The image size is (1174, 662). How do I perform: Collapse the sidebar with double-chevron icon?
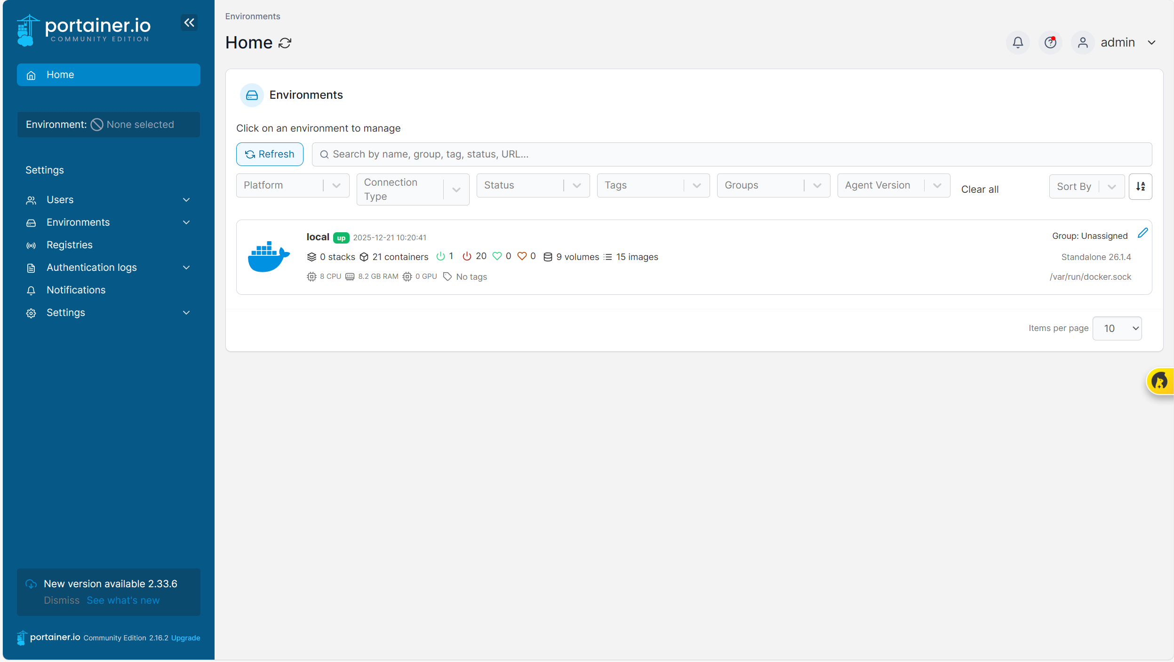(x=189, y=23)
